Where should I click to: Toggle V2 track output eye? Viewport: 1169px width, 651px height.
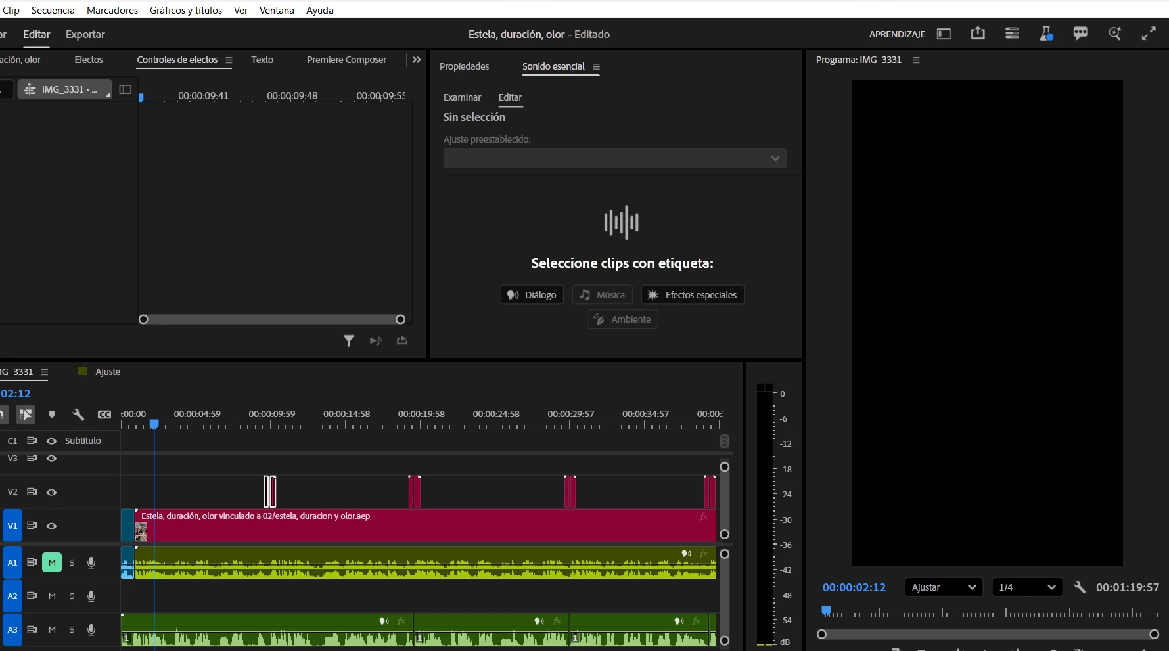tap(51, 492)
